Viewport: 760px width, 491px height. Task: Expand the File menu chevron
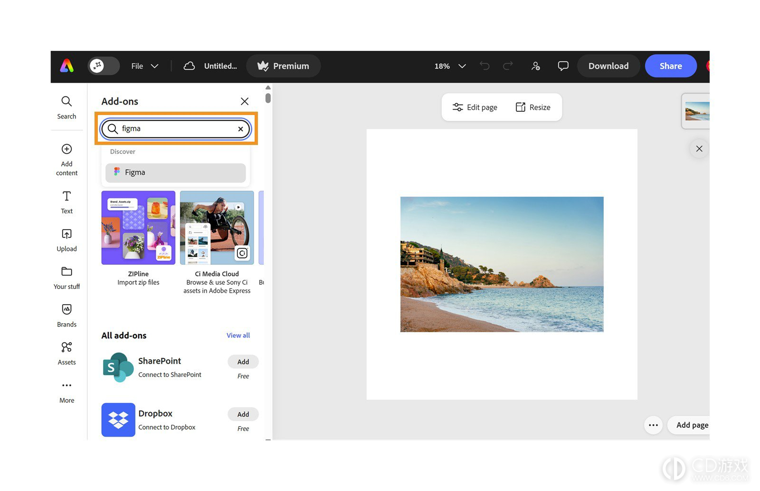[x=155, y=66]
